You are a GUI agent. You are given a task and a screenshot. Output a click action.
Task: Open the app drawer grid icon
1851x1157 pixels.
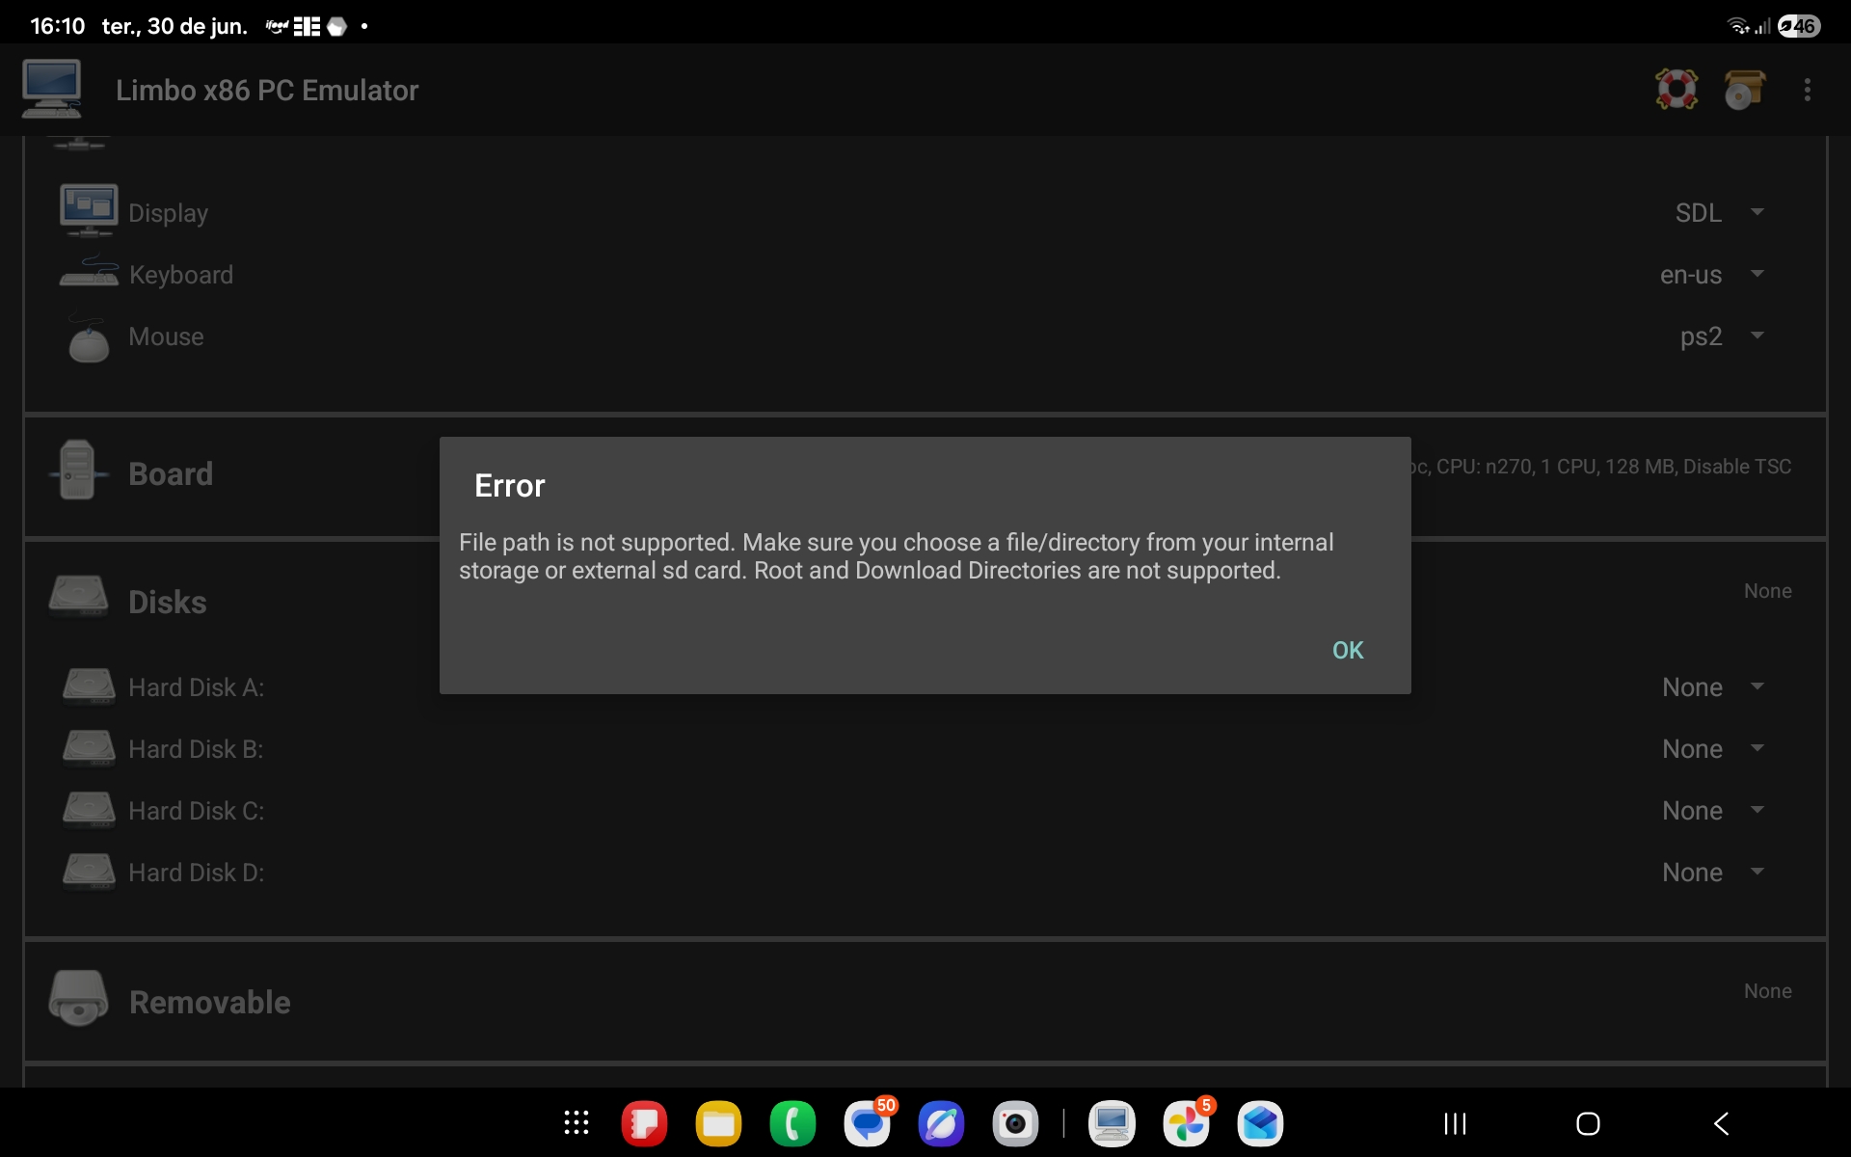tap(577, 1123)
